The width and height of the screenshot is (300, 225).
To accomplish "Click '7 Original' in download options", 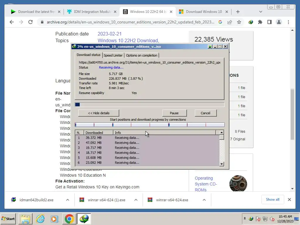I will [x=238, y=139].
